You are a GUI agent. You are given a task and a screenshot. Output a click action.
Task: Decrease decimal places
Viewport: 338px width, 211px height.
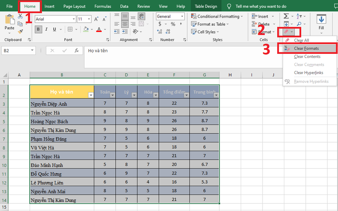168,31
